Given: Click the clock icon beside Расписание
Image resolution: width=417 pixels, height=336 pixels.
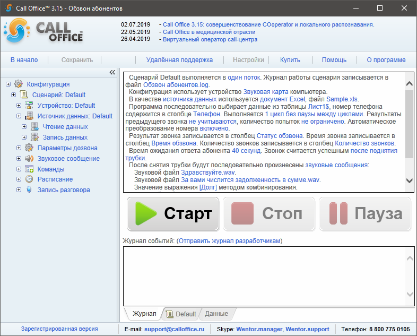Looking at the screenshot, I should 29,179.
